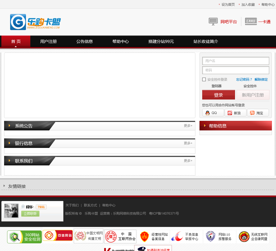
Task: Focus the 用户名 input field
Action: (x=236, y=61)
